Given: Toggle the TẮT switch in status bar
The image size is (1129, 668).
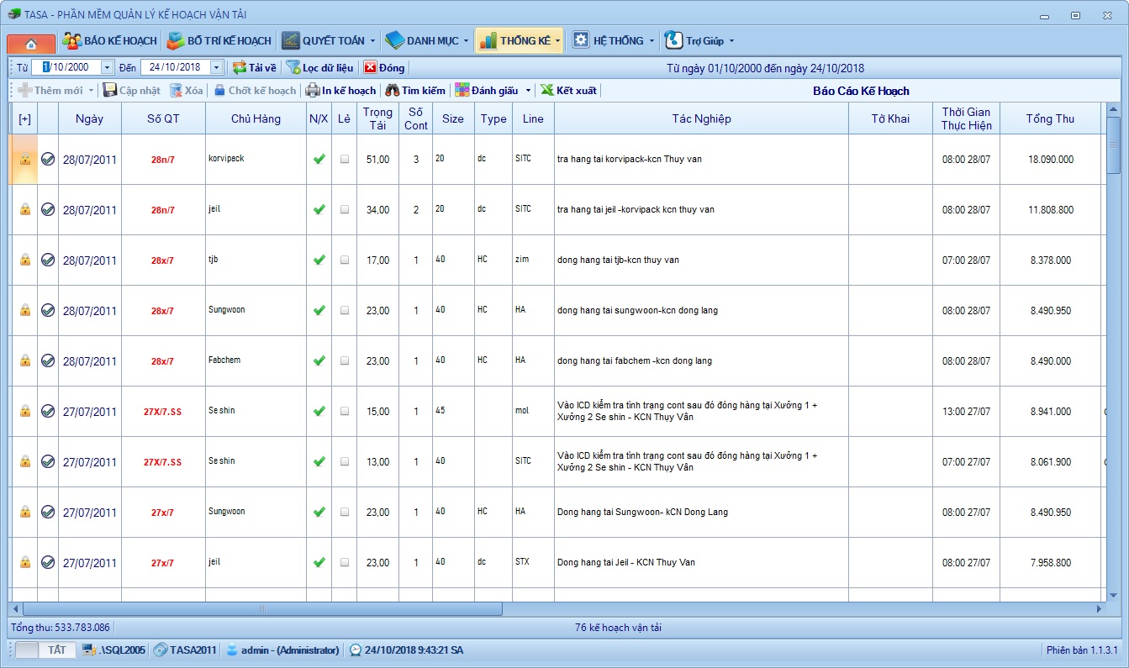Looking at the screenshot, I should (46, 650).
